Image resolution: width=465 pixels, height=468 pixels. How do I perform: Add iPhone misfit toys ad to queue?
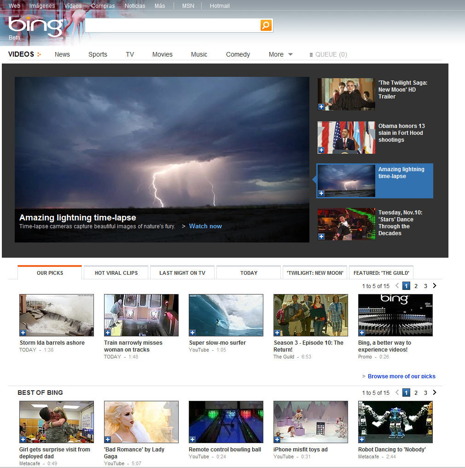click(x=277, y=439)
